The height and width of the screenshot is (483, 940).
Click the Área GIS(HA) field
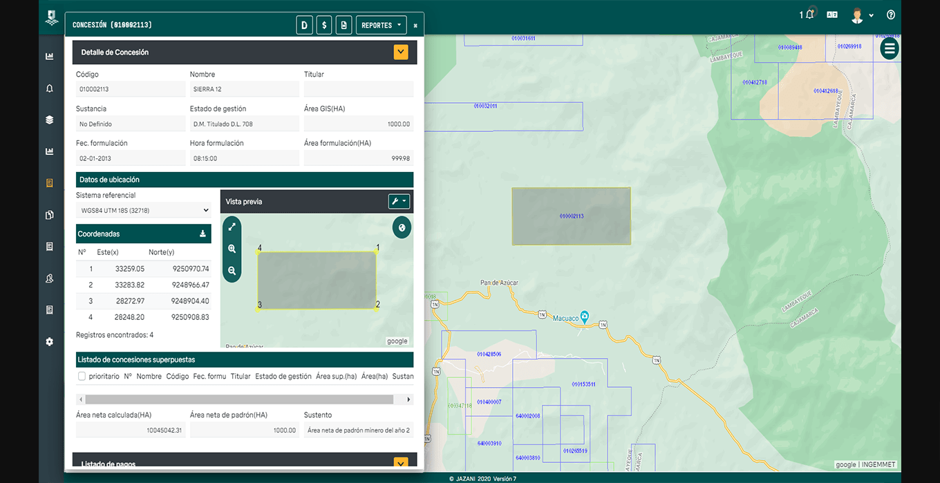tap(359, 124)
